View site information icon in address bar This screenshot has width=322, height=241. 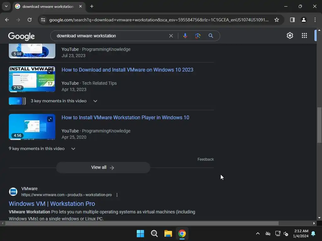[43, 20]
